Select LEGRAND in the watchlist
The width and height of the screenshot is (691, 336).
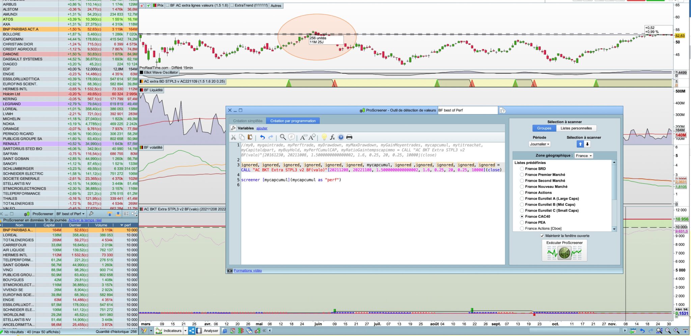(x=69, y=104)
